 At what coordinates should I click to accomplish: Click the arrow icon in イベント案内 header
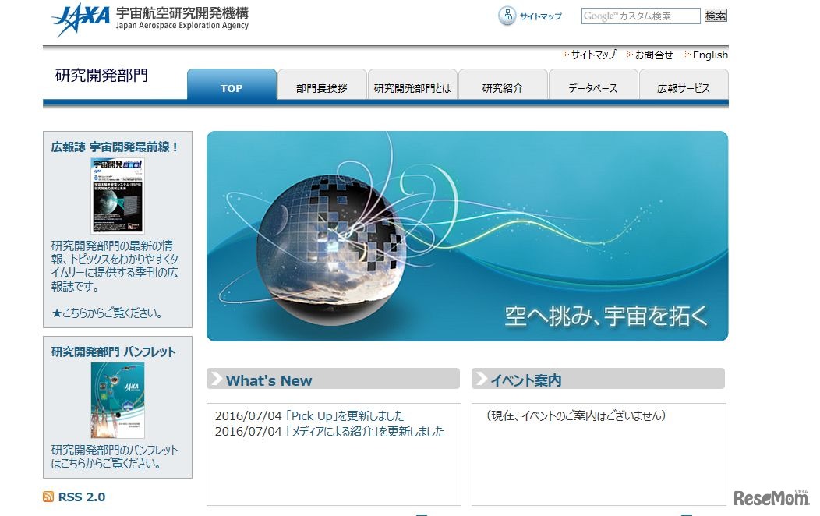pyautogui.click(x=481, y=379)
